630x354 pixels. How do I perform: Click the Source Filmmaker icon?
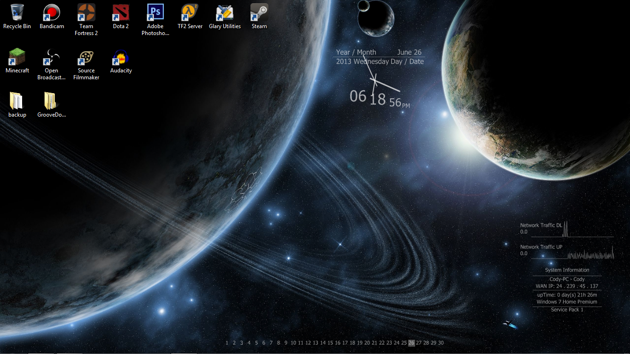tap(86, 57)
